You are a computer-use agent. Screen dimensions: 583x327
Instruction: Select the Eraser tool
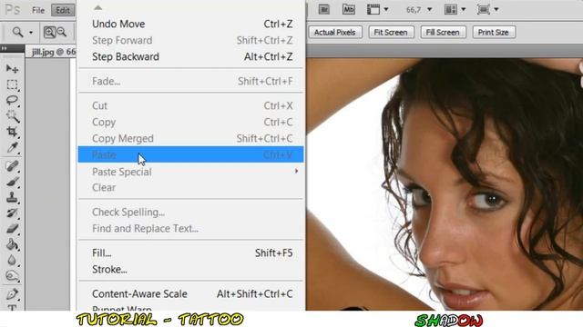(12, 229)
